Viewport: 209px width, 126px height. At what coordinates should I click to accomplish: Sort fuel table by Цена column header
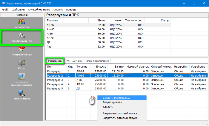[x=101, y=21]
